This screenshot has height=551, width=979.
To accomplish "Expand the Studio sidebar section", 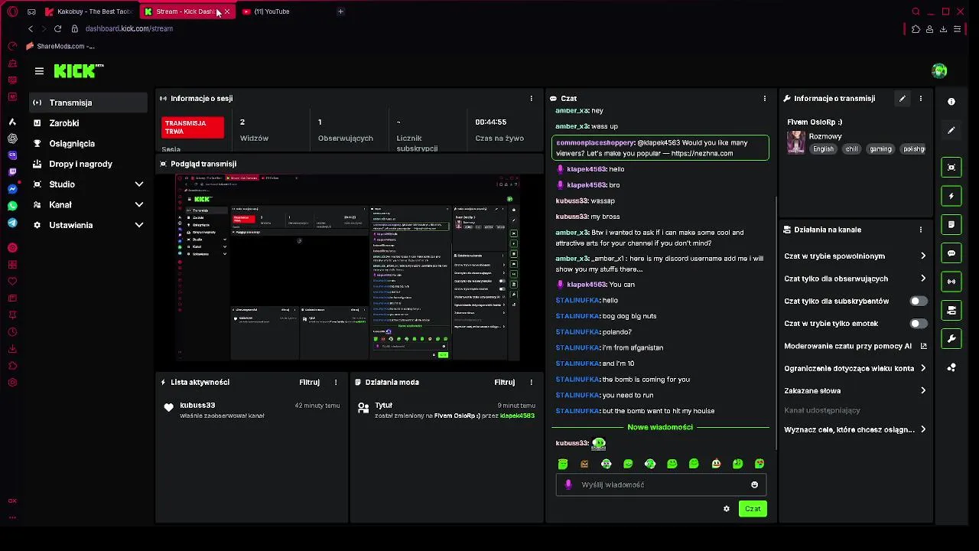I will 88,184.
